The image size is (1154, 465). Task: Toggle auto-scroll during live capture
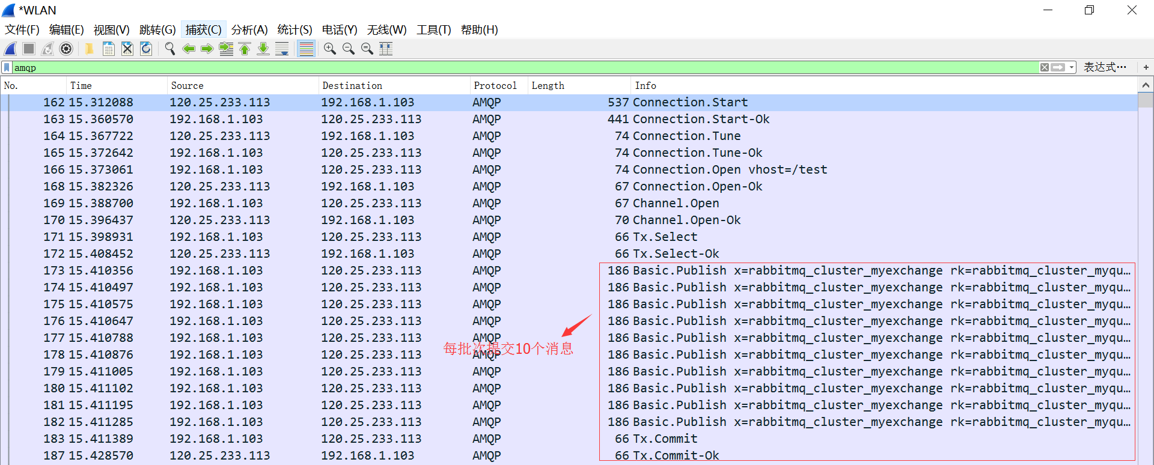[x=282, y=49]
